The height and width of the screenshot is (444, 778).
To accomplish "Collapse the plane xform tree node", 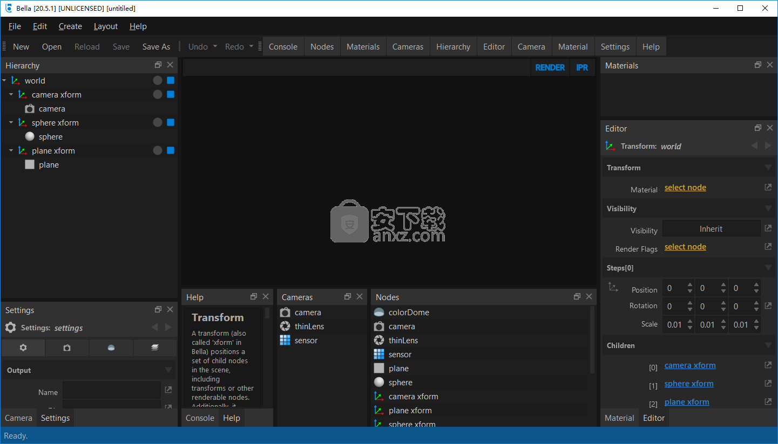I will tap(11, 151).
